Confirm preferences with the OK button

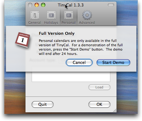pyautogui.click(x=99, y=104)
